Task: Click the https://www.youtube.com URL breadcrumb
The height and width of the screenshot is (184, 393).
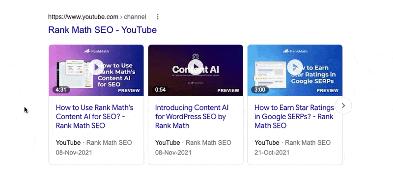Action: [x=97, y=17]
